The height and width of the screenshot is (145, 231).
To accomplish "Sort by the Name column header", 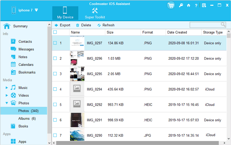I will (x=87, y=32).
